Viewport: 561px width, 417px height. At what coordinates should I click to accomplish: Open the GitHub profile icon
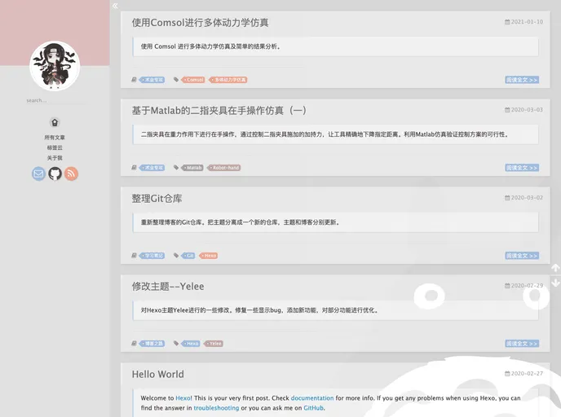55,173
